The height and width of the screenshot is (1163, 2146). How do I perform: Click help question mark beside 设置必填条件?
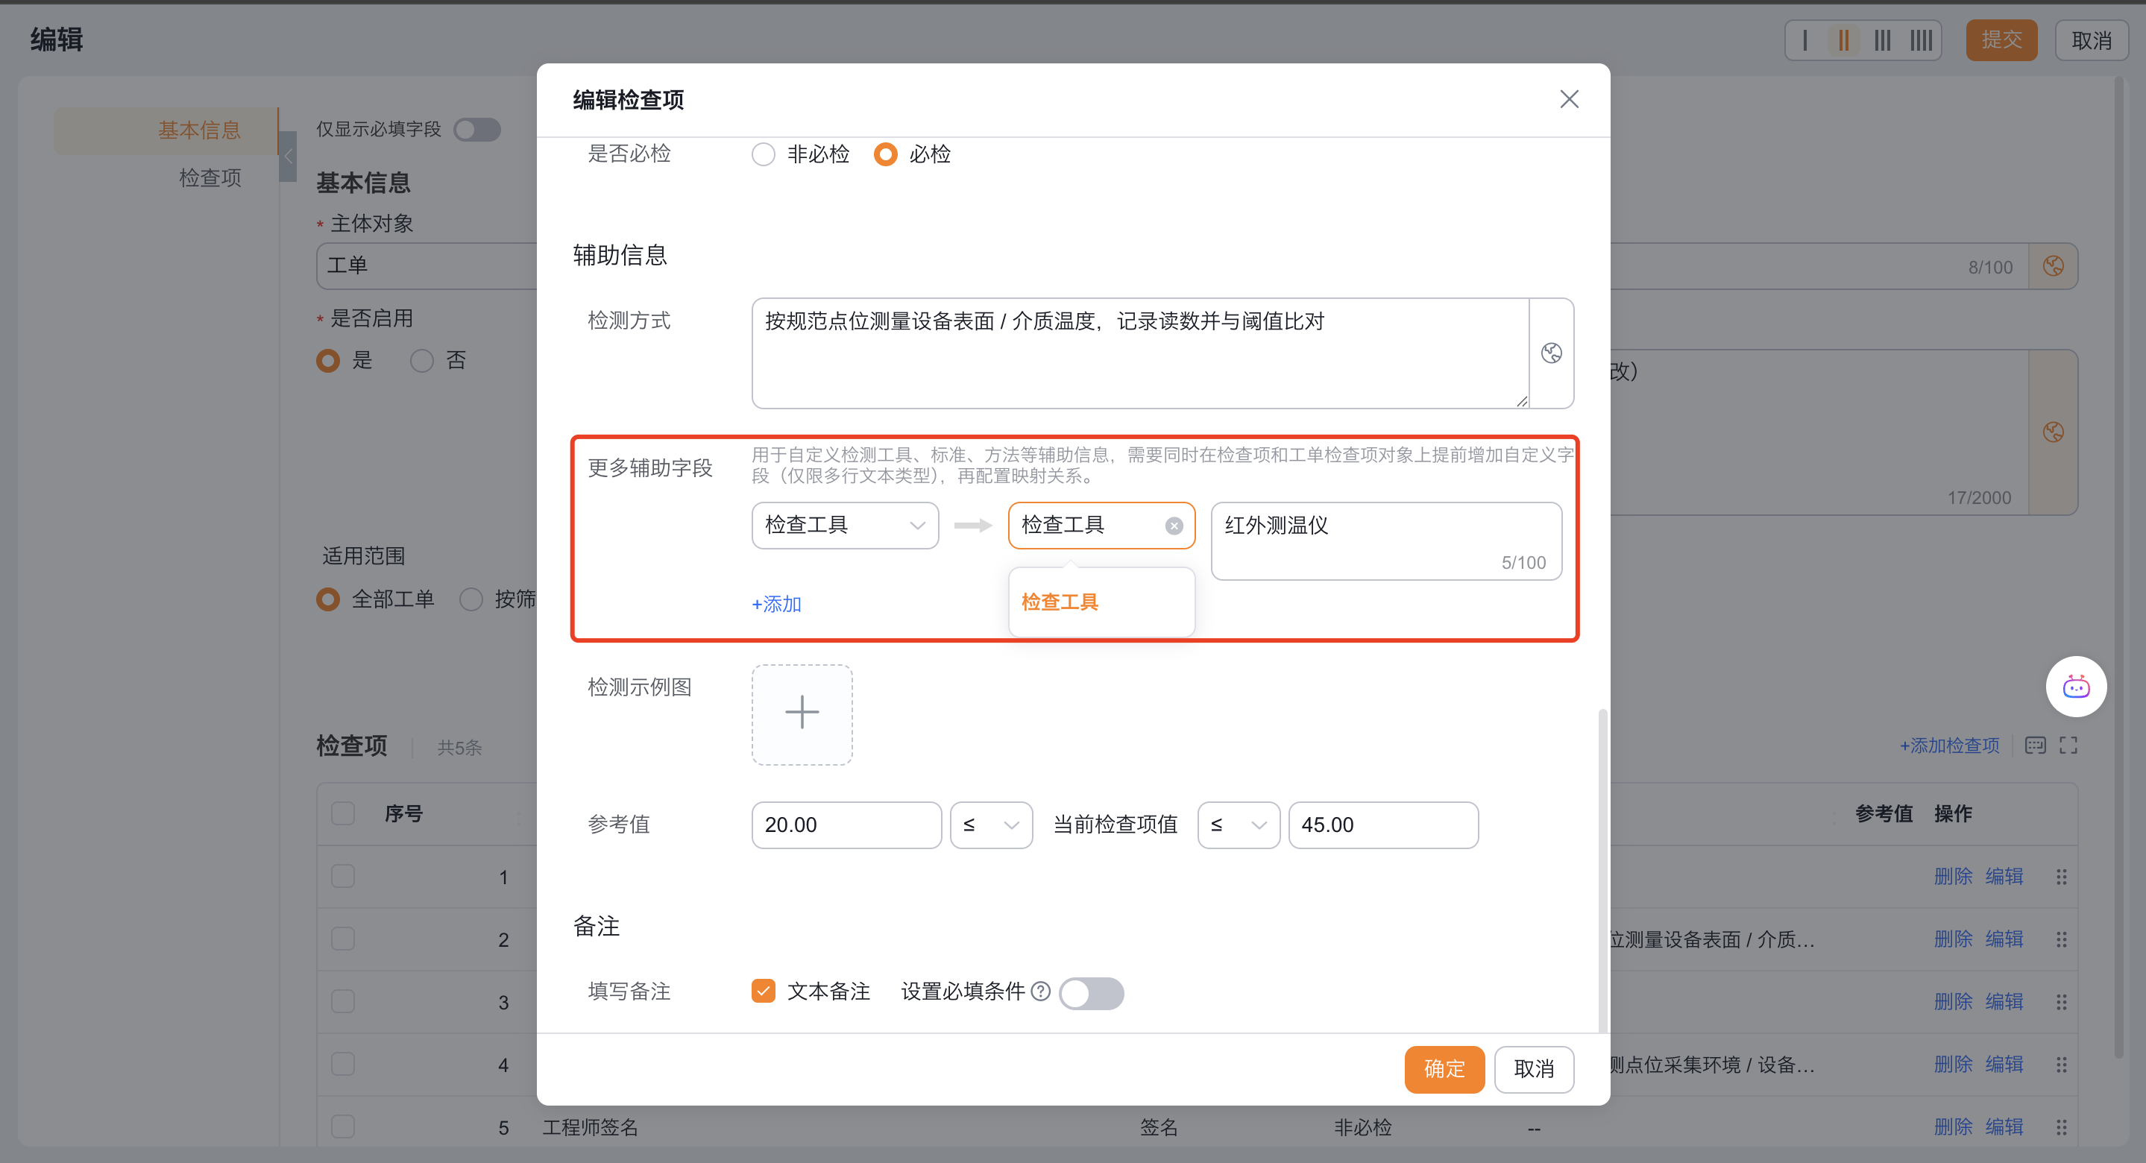(x=1039, y=992)
